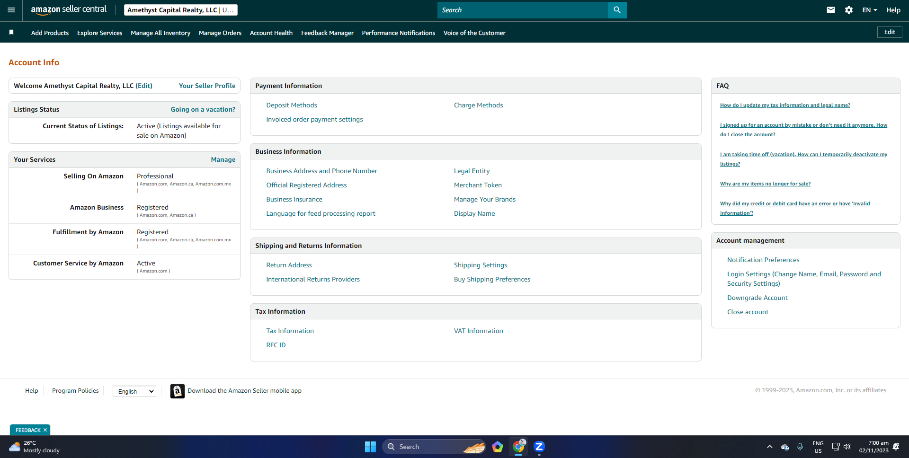
Task: Click in the Seller Central search field
Action: tap(523, 10)
